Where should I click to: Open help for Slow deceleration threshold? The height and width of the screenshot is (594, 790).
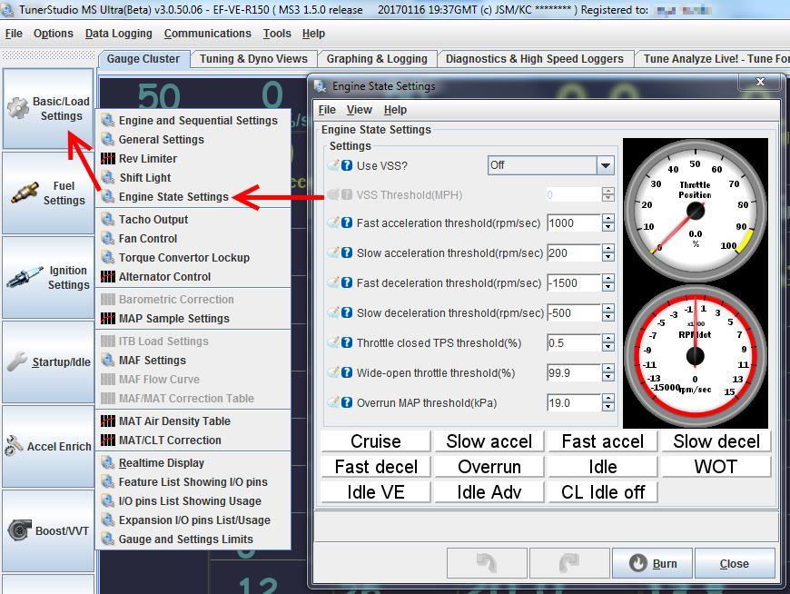click(347, 312)
